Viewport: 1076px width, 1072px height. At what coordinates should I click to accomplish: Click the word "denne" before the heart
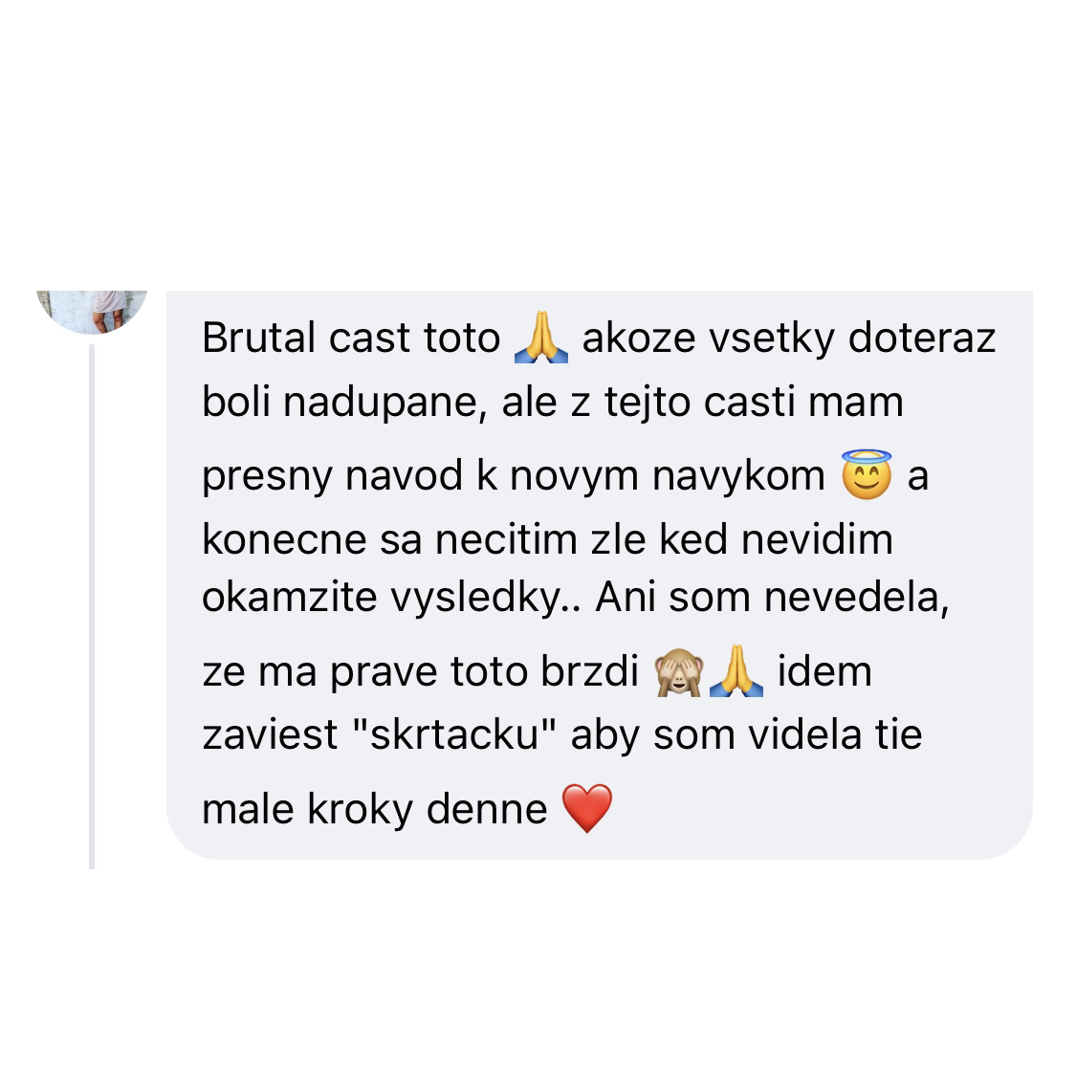[x=487, y=809]
